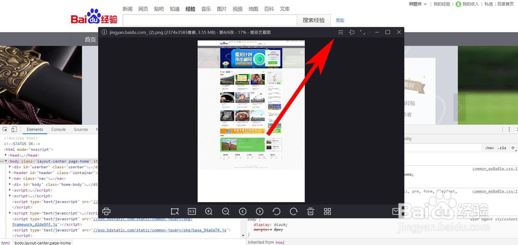Open 文库 in Baidu nav
This screenshot has width=518, height=245.
(285, 9)
